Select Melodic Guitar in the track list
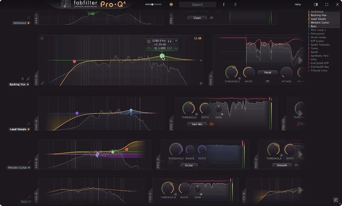Image resolution: width=342 pixels, height=206 pixels. [x=320, y=23]
